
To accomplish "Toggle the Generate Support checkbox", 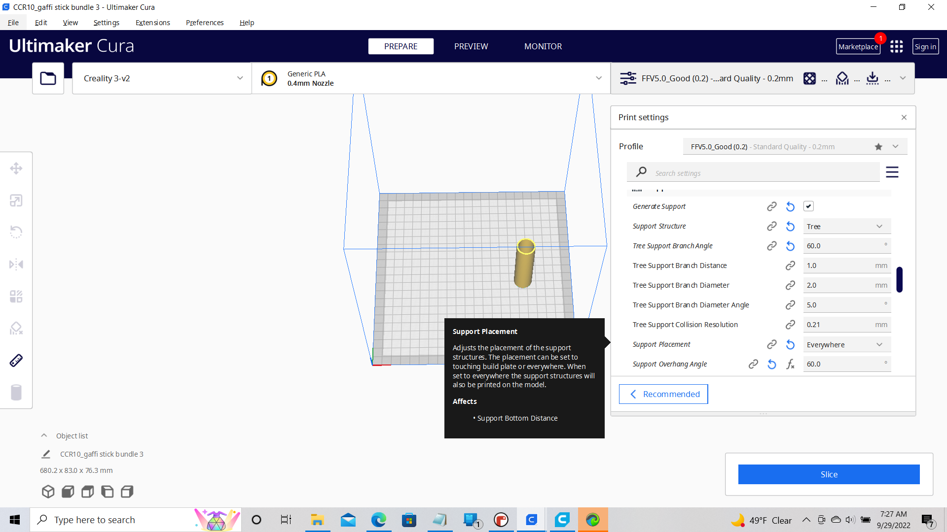I will pyautogui.click(x=808, y=206).
